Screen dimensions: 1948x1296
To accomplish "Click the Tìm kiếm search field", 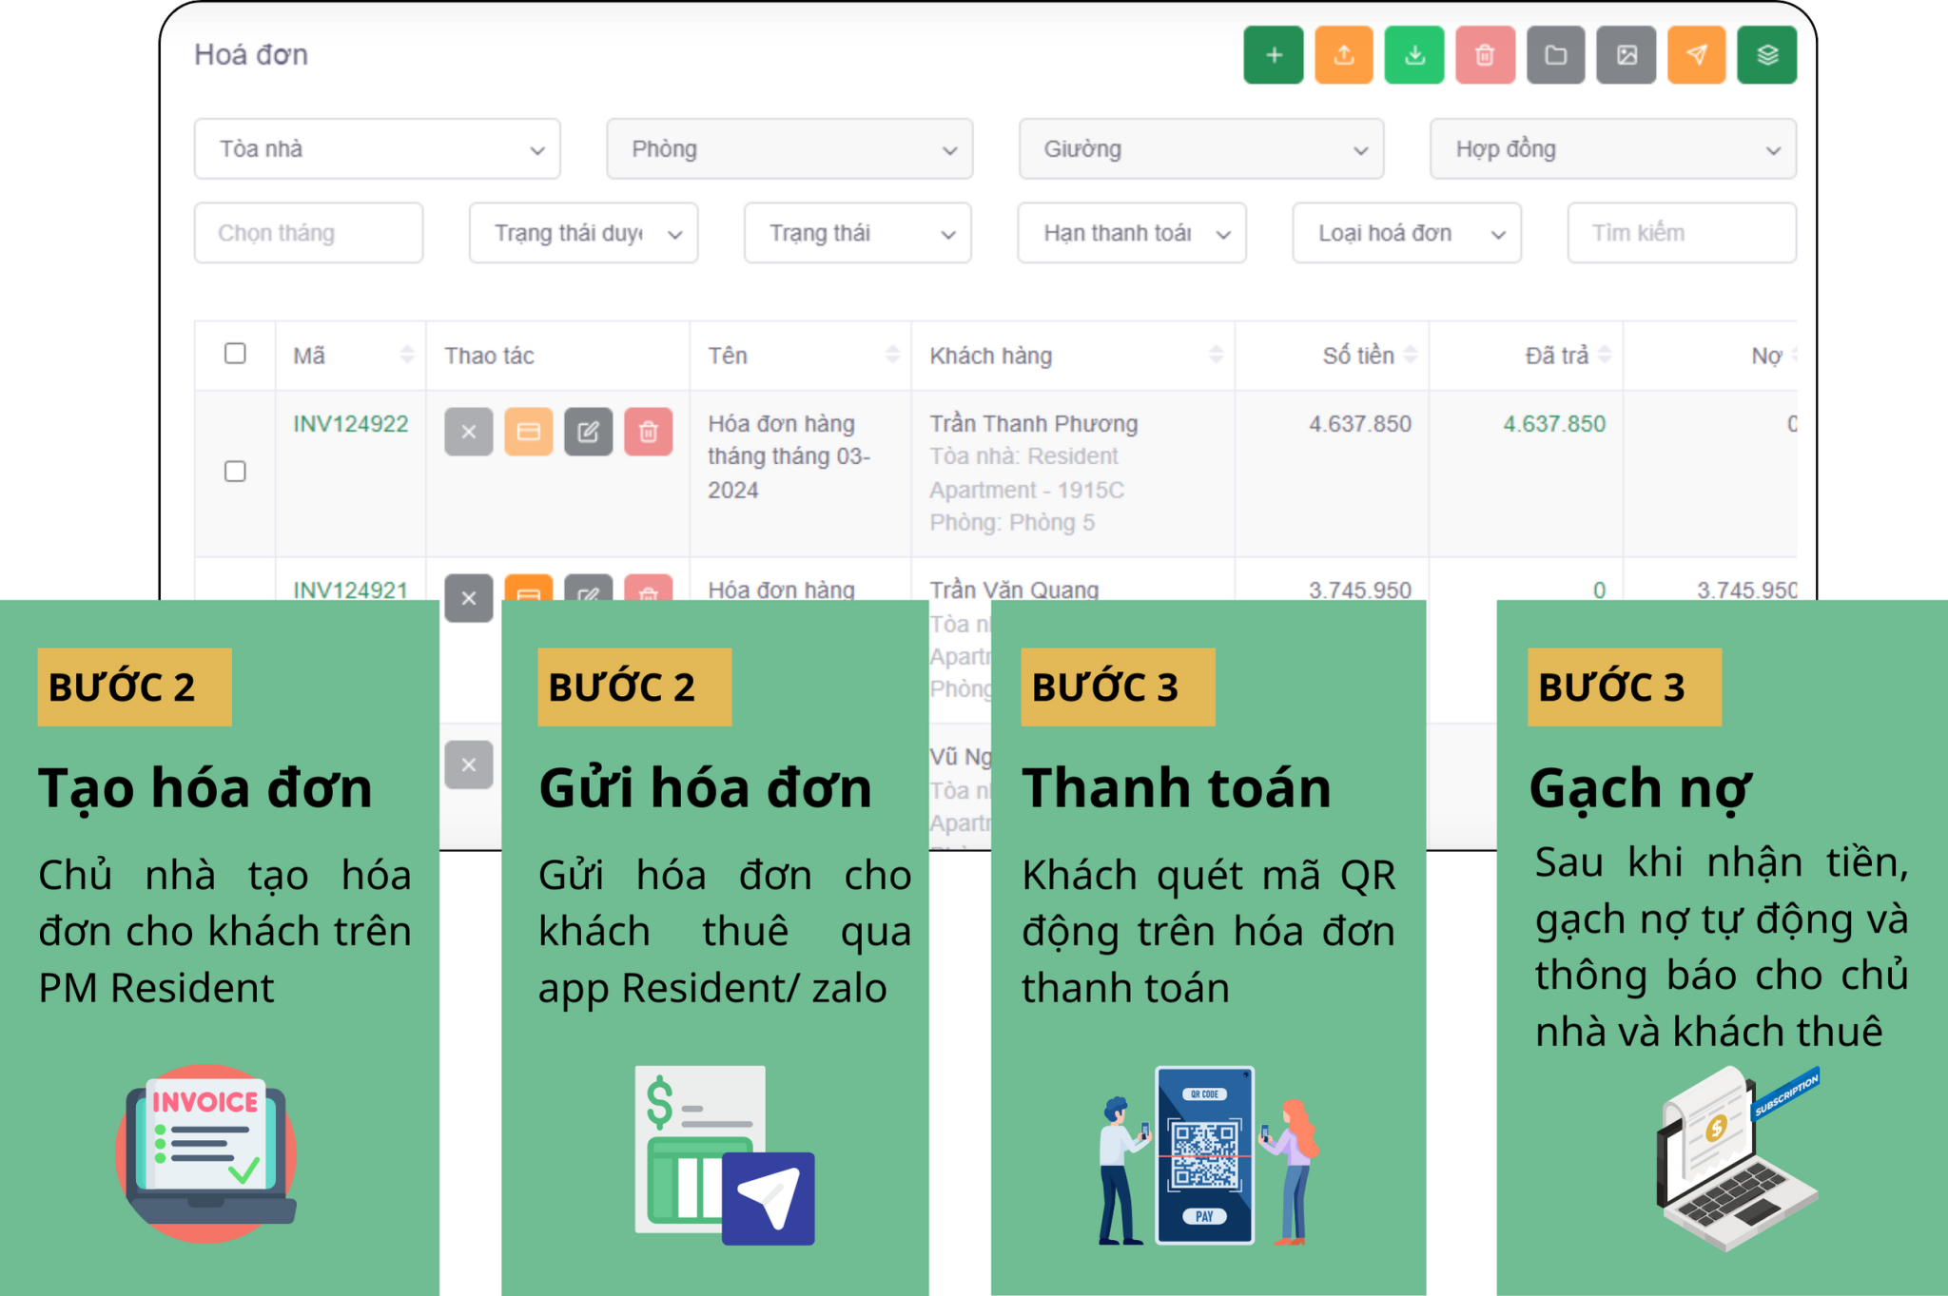I will [x=1681, y=233].
